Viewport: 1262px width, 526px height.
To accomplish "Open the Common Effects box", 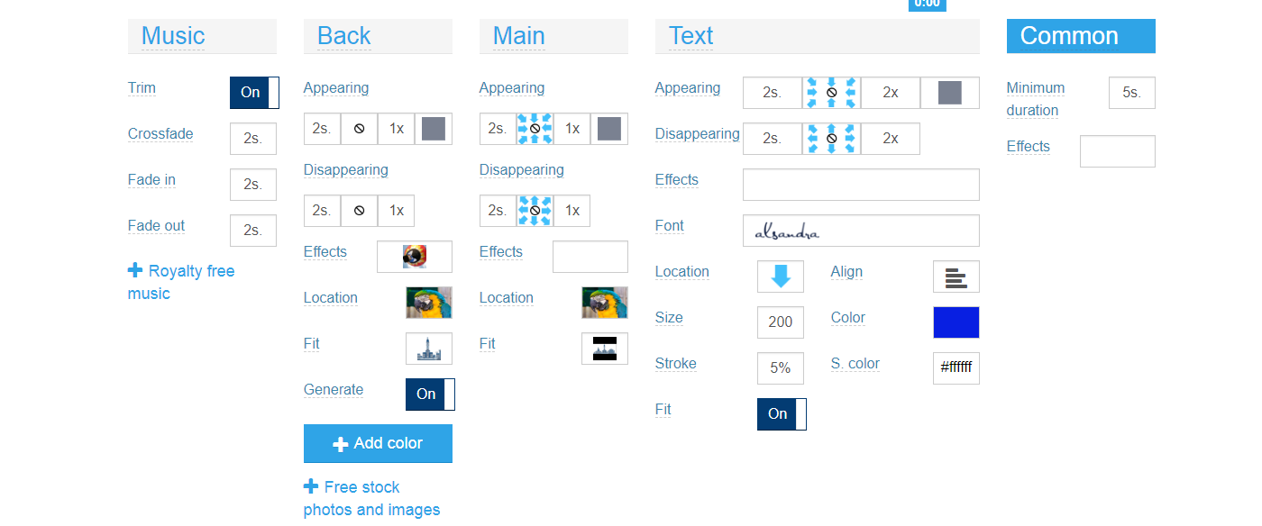I will coord(1117,151).
